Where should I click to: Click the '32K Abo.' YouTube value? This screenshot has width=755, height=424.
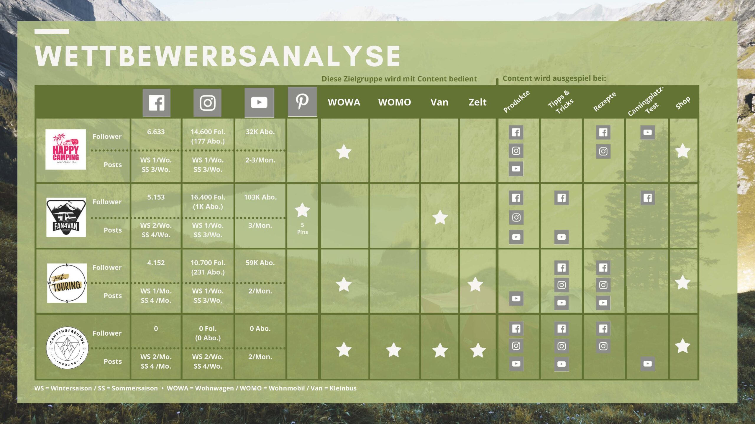click(x=260, y=132)
